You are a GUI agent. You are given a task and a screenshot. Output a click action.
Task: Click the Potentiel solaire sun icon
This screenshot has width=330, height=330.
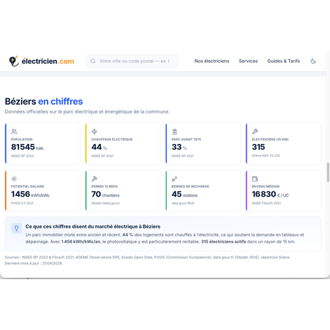pyautogui.click(x=14, y=179)
